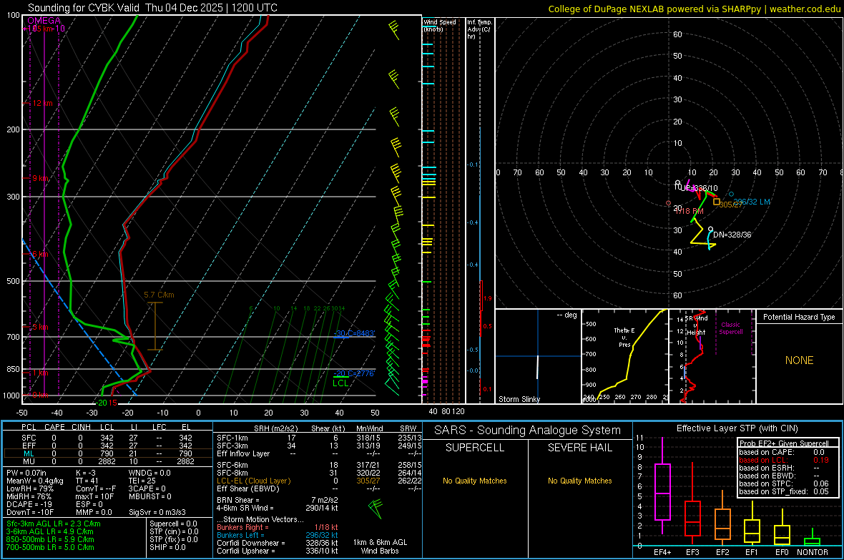
Task: Click the based on STPC: 0.06 line
Action: pos(784,483)
